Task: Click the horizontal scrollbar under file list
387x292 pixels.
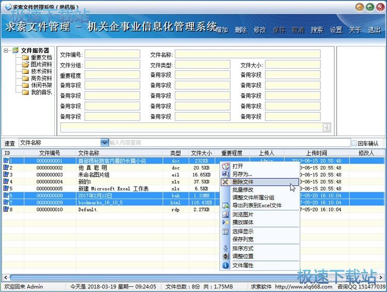Action: pyautogui.click(x=155, y=278)
